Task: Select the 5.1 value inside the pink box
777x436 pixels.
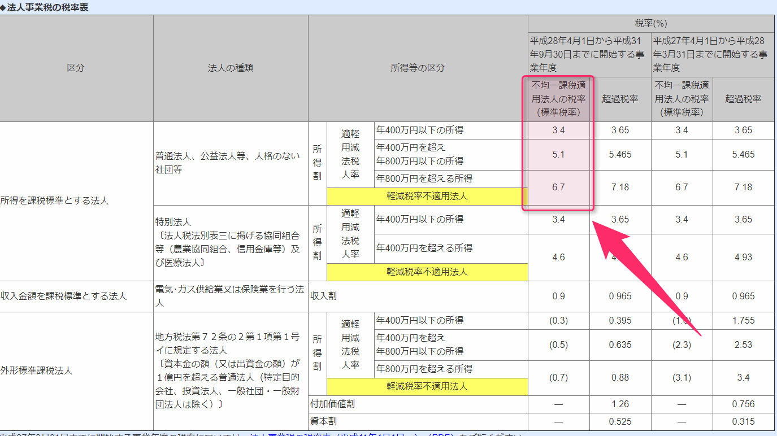Action: pos(558,154)
